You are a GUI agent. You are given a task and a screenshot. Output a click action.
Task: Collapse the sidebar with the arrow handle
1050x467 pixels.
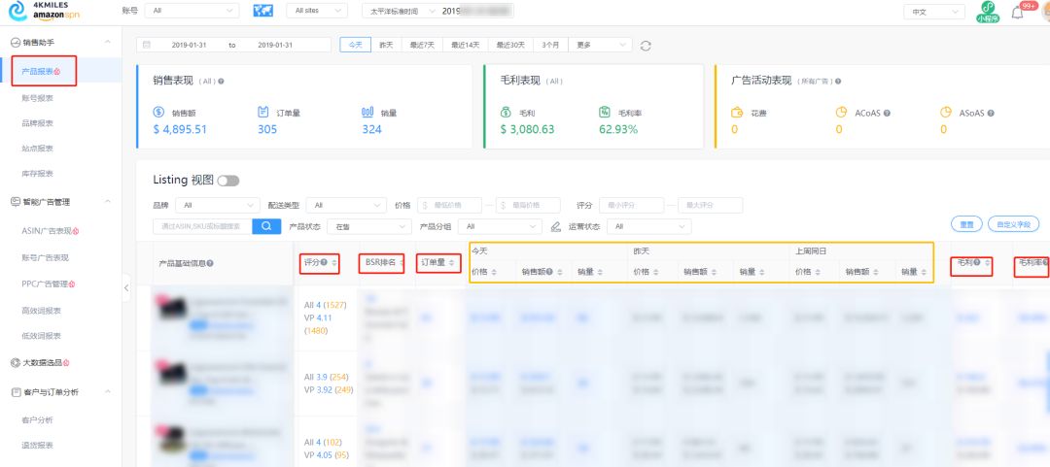pyautogui.click(x=125, y=287)
